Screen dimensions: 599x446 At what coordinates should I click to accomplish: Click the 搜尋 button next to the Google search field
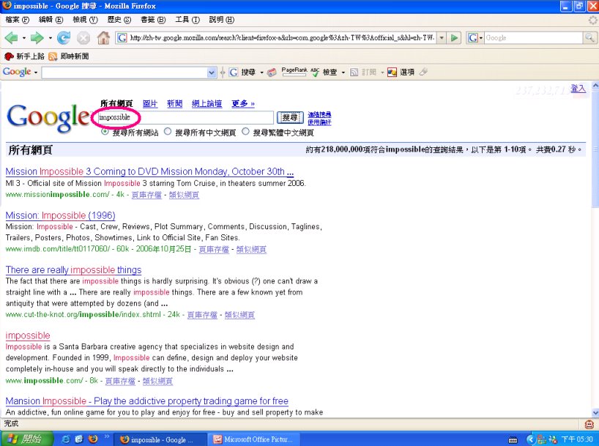coord(290,118)
